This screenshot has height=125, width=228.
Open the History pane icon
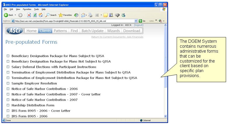pyautogui.click(x=76, y=15)
